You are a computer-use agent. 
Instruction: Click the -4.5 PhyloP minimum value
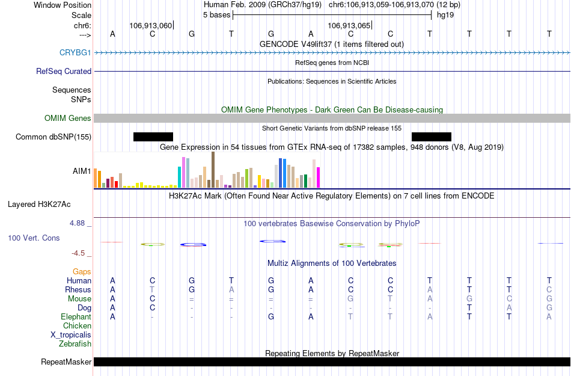coord(78,253)
